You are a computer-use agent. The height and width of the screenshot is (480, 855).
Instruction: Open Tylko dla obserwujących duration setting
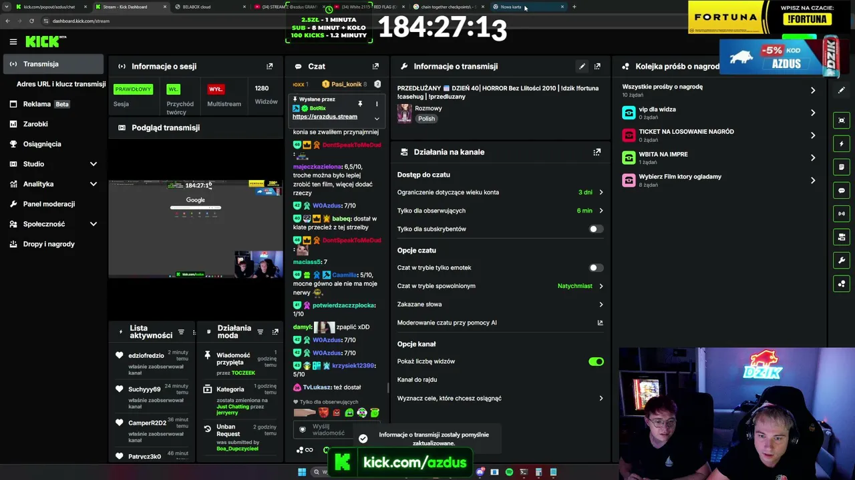coord(500,211)
